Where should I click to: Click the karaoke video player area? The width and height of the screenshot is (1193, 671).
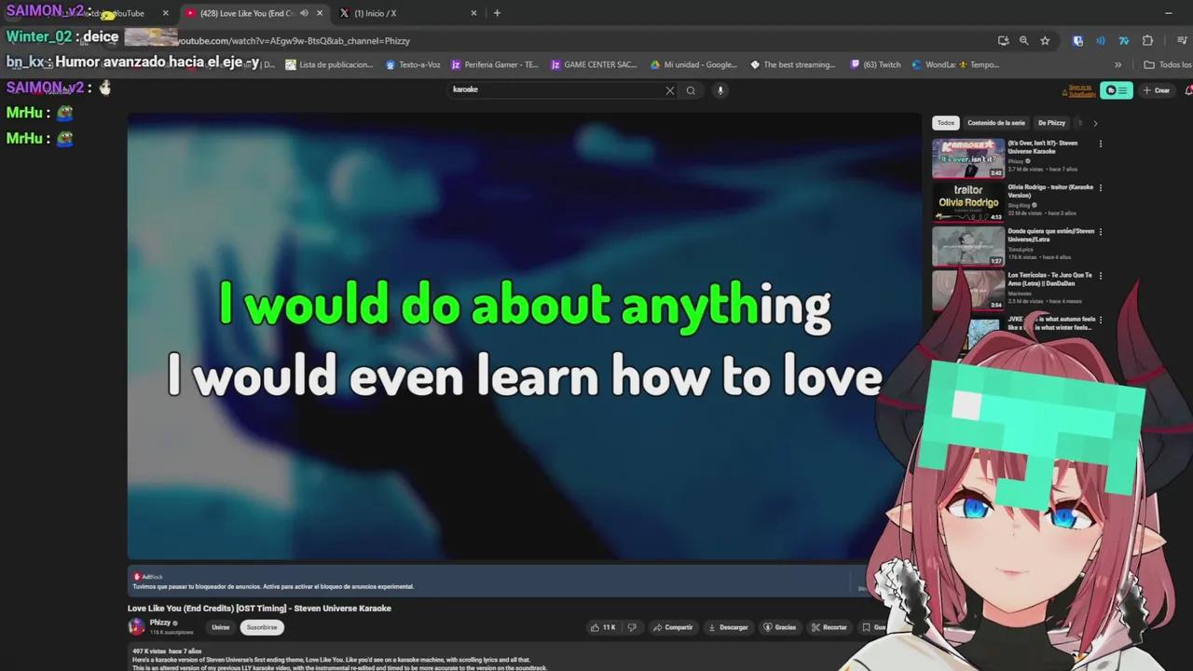click(524, 337)
